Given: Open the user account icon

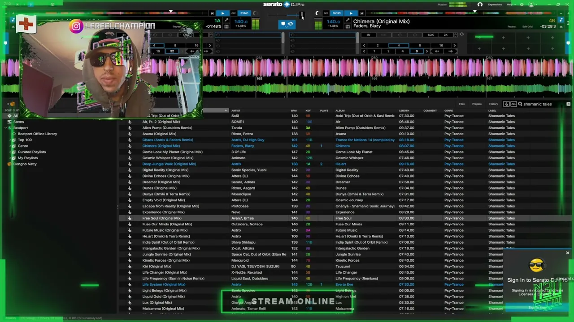Looking at the screenshot, I should tap(531, 4).
